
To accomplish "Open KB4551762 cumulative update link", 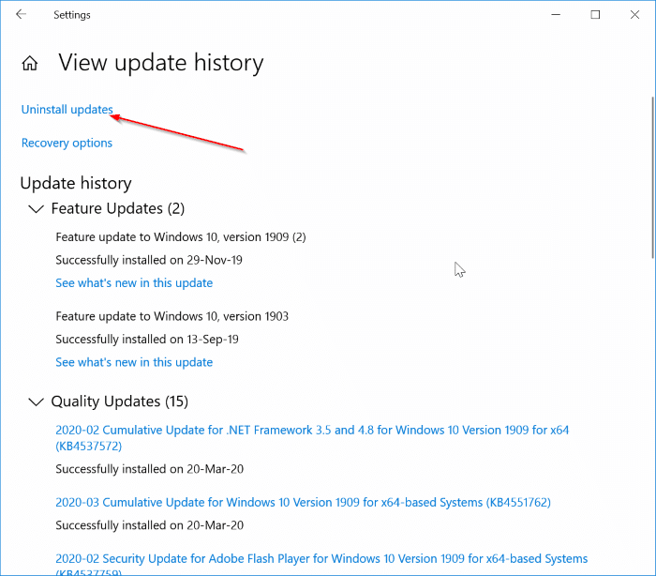I will [x=303, y=502].
